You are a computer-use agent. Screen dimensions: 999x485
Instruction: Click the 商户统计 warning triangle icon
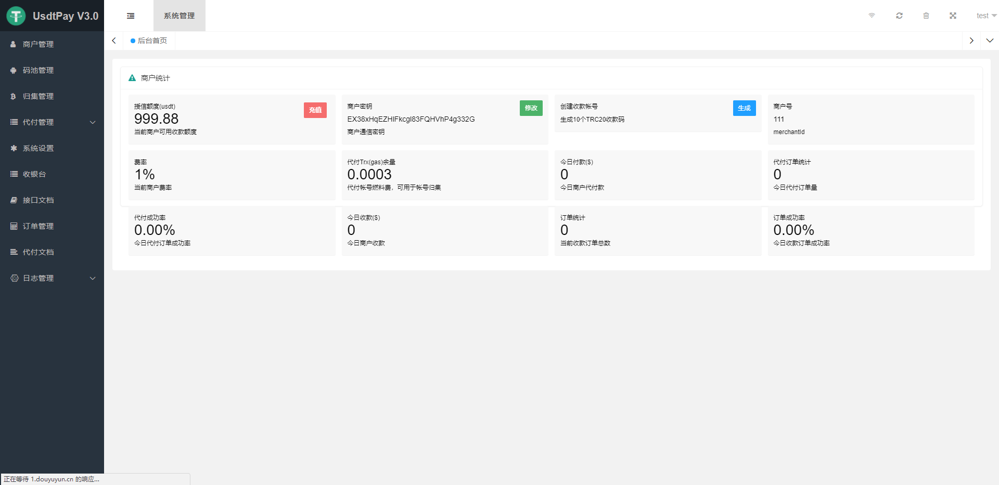click(132, 78)
